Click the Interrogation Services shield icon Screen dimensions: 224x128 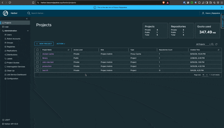point(5,67)
